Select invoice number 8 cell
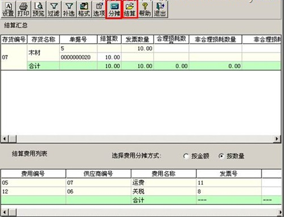The width and height of the screenshot is (284, 217). [x=229, y=191]
